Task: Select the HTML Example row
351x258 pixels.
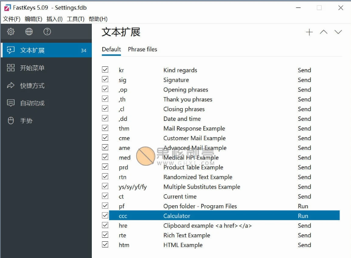Action: (x=224, y=245)
